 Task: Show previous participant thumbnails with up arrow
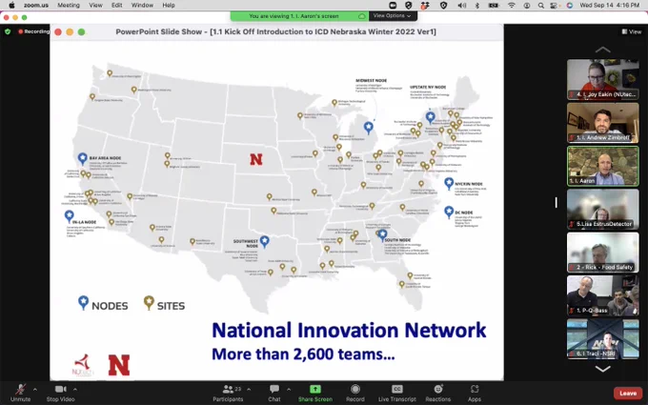click(x=602, y=50)
